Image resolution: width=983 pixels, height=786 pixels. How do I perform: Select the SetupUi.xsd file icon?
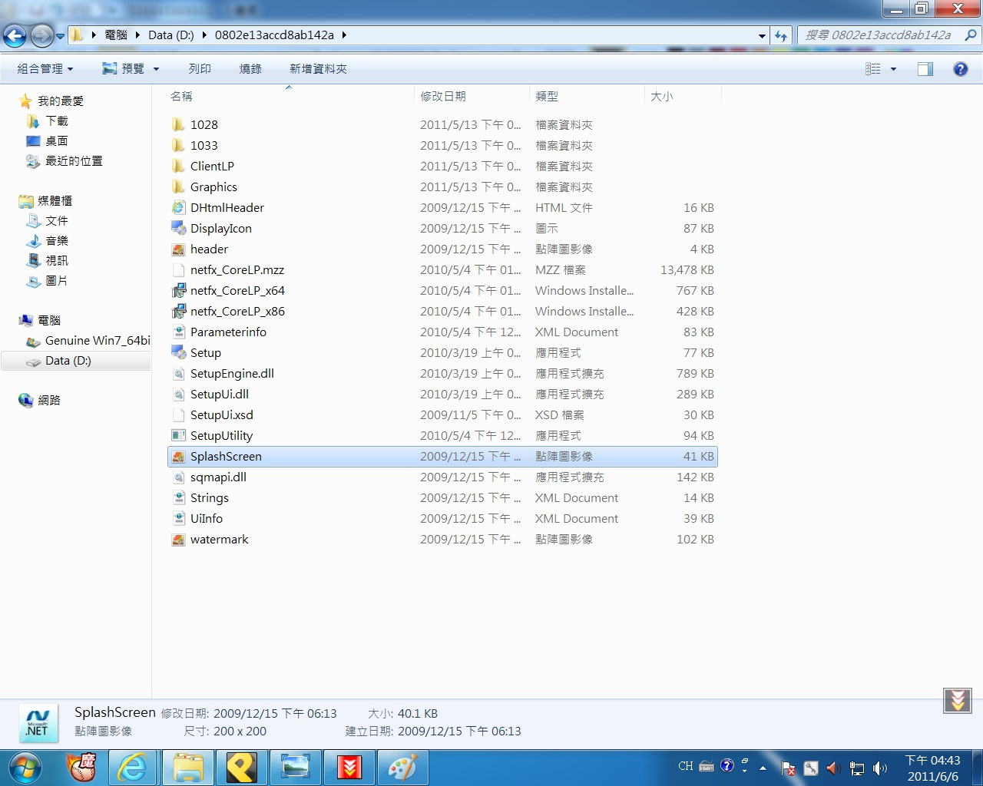[x=178, y=414]
